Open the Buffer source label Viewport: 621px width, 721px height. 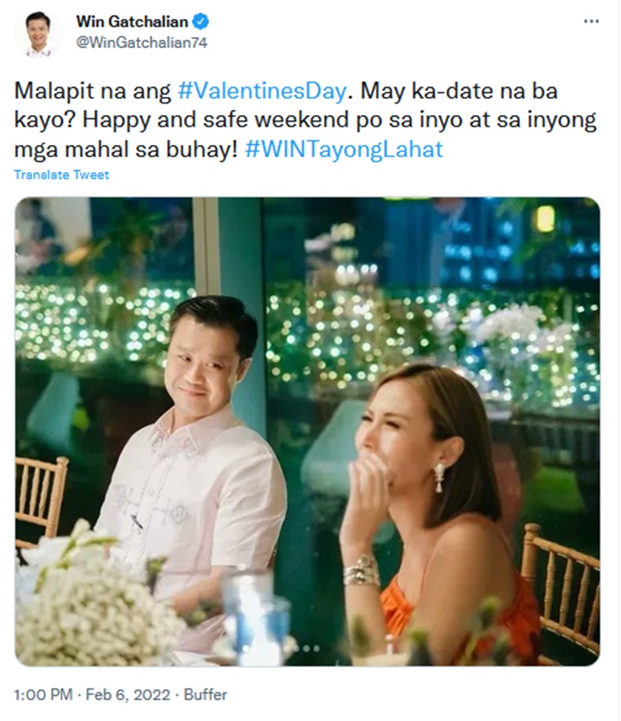(205, 695)
